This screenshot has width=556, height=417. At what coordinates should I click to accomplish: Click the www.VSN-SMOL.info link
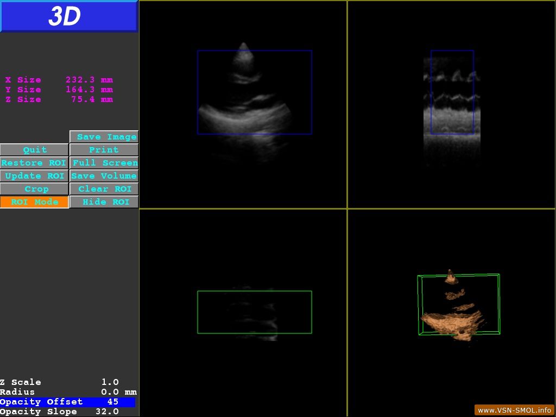[514, 410]
